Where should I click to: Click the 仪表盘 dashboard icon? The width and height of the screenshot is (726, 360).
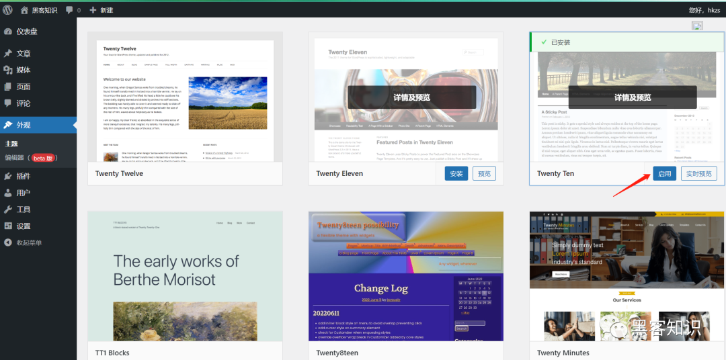click(8, 32)
